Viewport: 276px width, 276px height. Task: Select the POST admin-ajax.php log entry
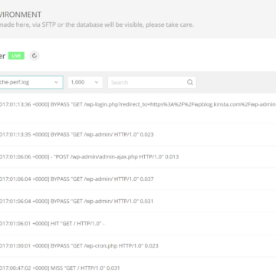(x=138, y=156)
